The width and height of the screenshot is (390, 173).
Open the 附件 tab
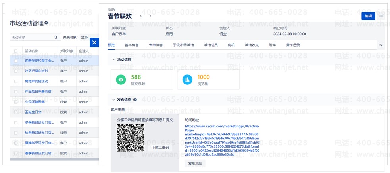click(272, 45)
